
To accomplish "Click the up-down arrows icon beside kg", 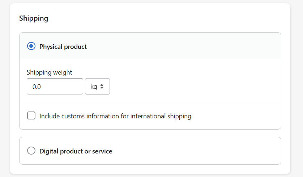I will pyautogui.click(x=102, y=87).
